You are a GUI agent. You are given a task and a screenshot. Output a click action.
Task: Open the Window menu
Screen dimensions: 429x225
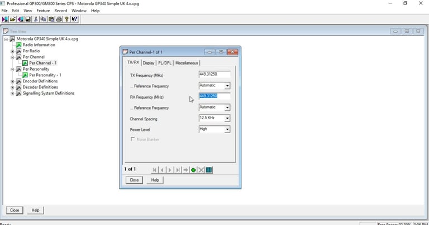click(x=79, y=11)
